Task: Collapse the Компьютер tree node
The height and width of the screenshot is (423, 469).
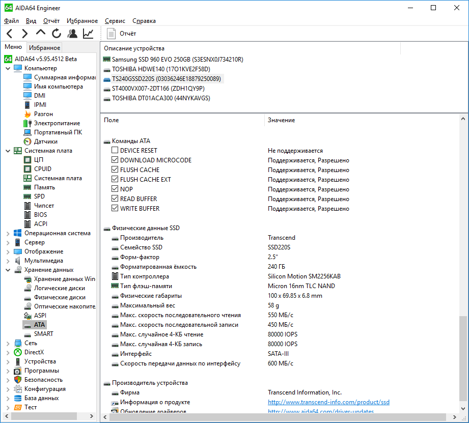Action: pyautogui.click(x=8, y=68)
